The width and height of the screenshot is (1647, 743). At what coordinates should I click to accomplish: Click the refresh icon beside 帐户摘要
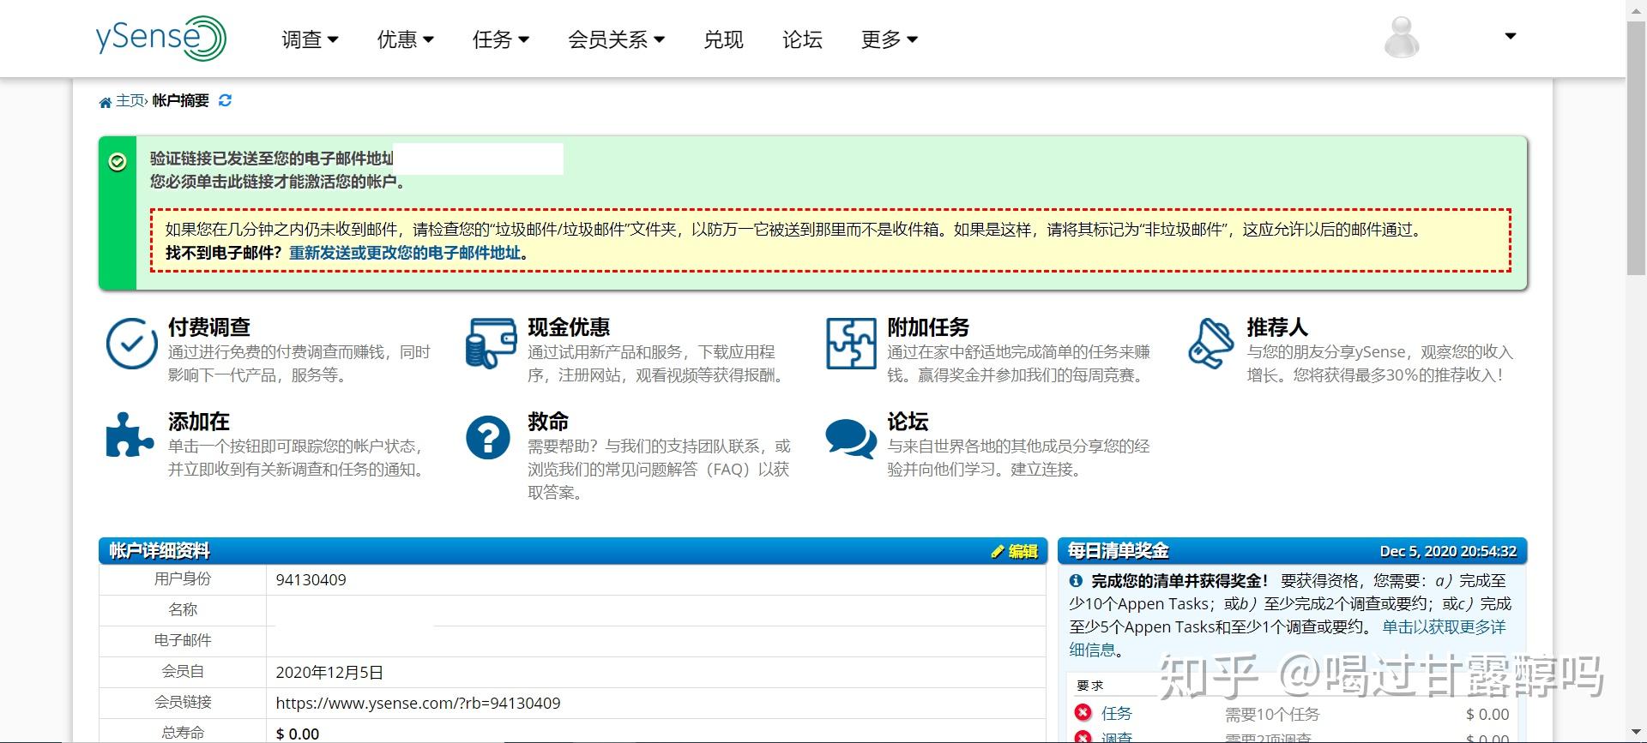coord(225,100)
